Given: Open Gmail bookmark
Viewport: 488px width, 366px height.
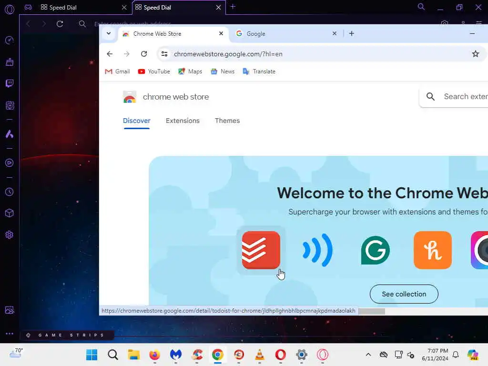Looking at the screenshot, I should click(117, 71).
